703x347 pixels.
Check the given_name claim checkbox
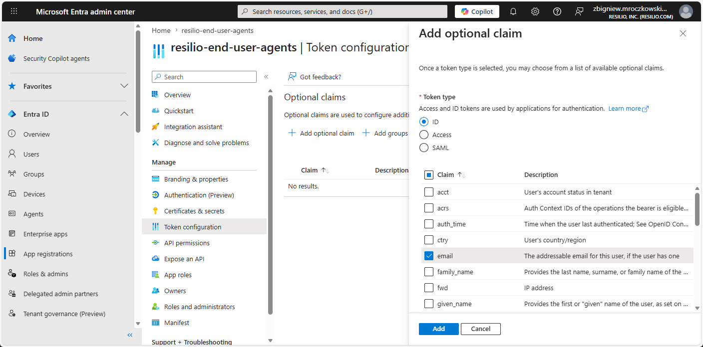coord(428,304)
